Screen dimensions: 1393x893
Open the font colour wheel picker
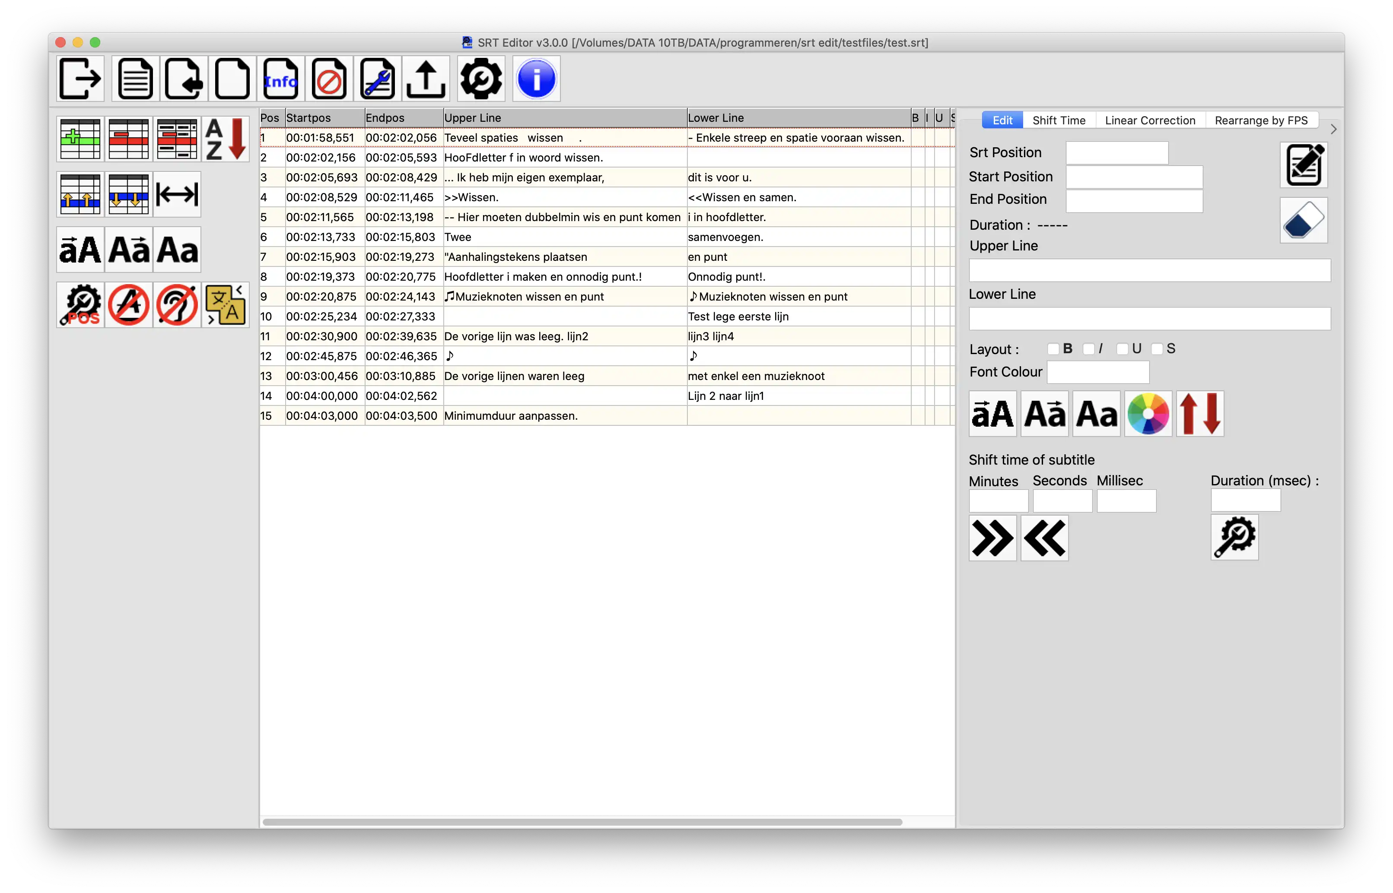point(1148,414)
